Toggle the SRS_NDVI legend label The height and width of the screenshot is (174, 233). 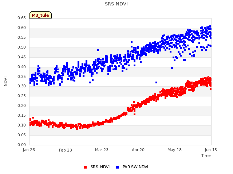[100, 167]
